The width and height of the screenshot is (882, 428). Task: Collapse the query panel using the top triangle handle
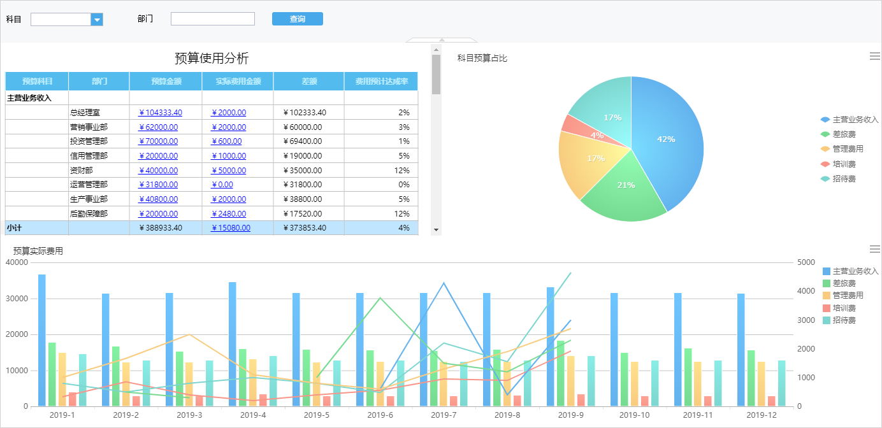[x=442, y=39]
